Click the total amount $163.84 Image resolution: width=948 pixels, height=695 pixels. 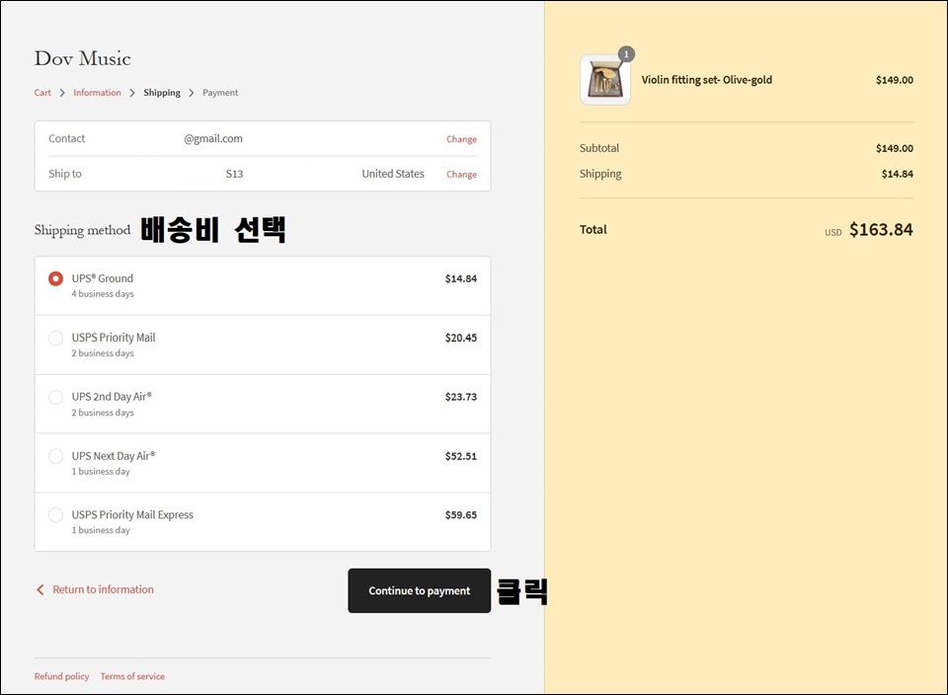[881, 230]
